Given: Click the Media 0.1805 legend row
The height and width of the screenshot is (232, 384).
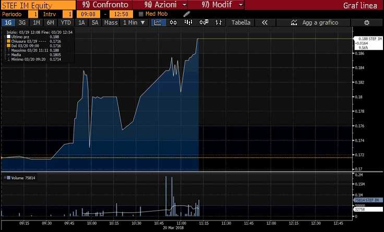Looking at the screenshot, I should (x=34, y=55).
